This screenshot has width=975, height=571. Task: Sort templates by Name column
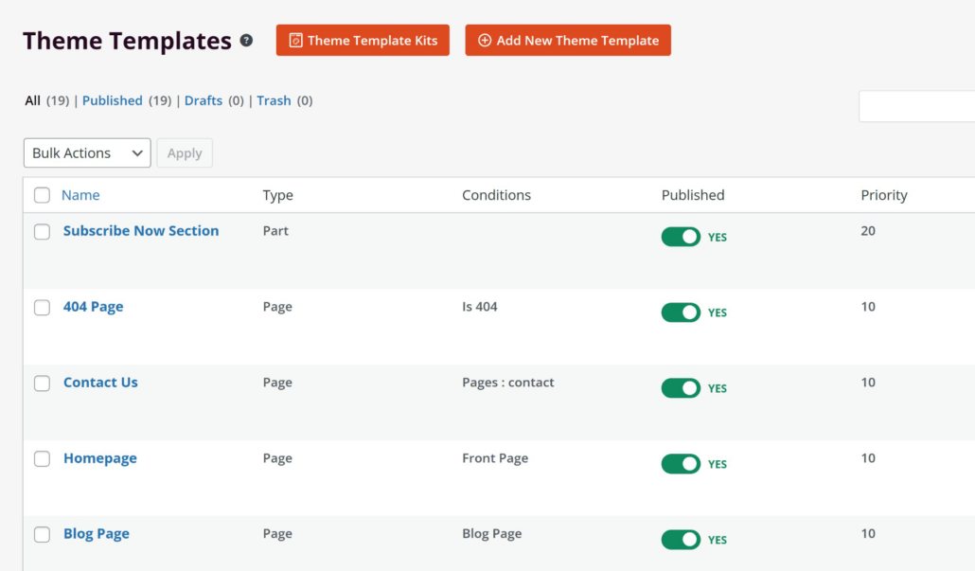pyautogui.click(x=80, y=195)
